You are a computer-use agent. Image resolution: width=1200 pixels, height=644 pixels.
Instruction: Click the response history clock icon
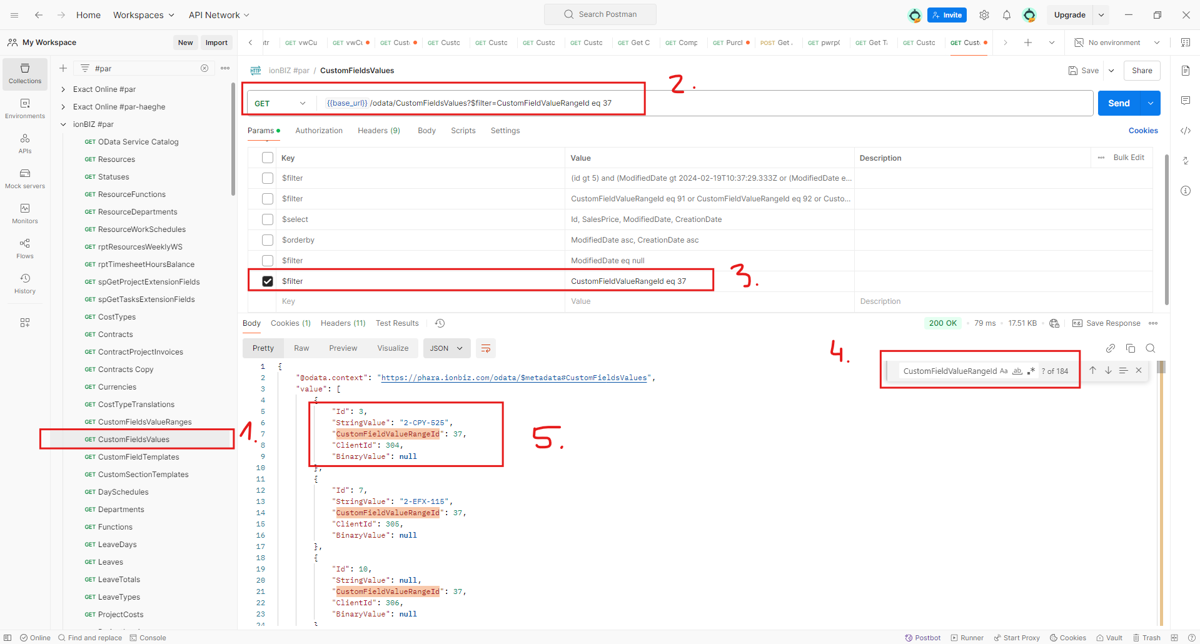[x=440, y=323]
